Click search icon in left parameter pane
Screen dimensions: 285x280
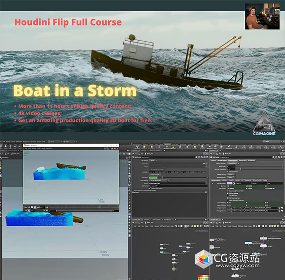(x=202, y=157)
